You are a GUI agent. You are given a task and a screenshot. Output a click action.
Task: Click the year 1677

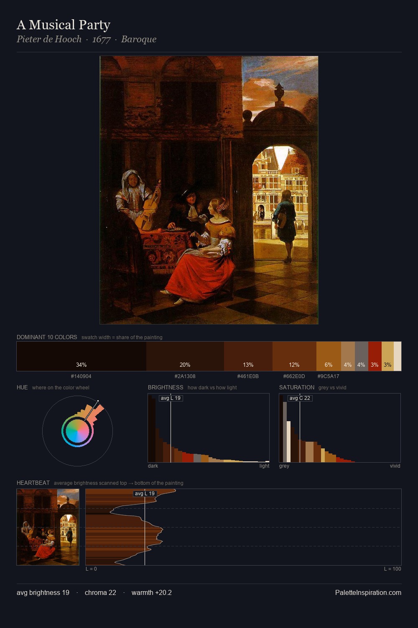101,39
